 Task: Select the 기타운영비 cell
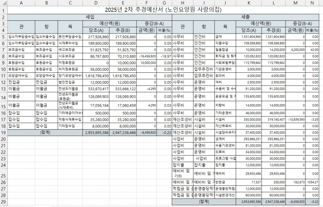click(x=225, y=113)
